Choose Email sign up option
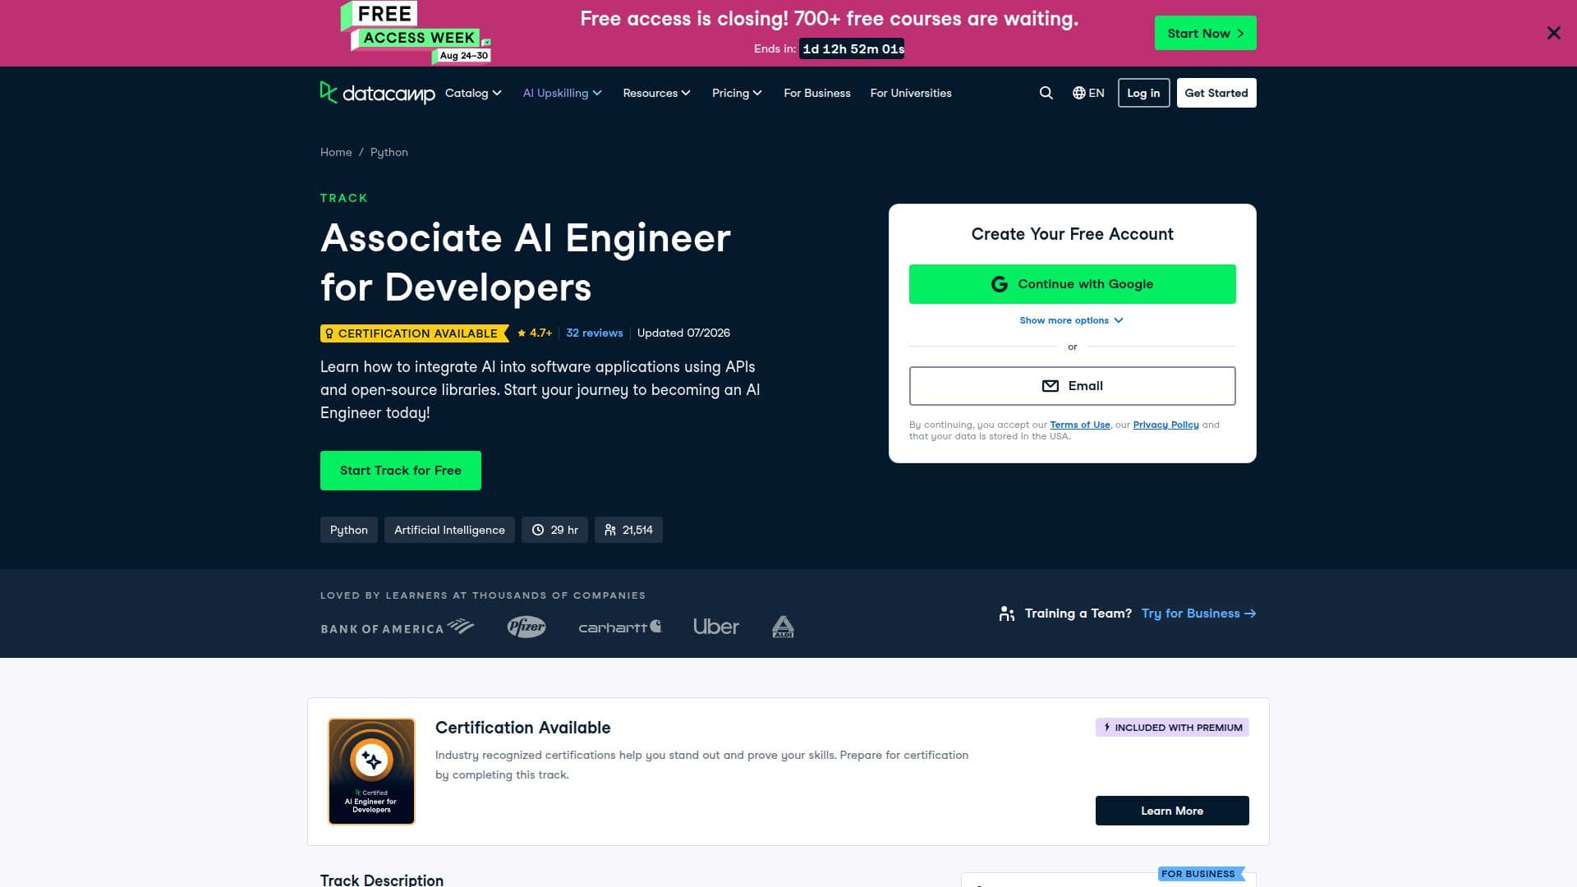1577x887 pixels. tap(1072, 386)
